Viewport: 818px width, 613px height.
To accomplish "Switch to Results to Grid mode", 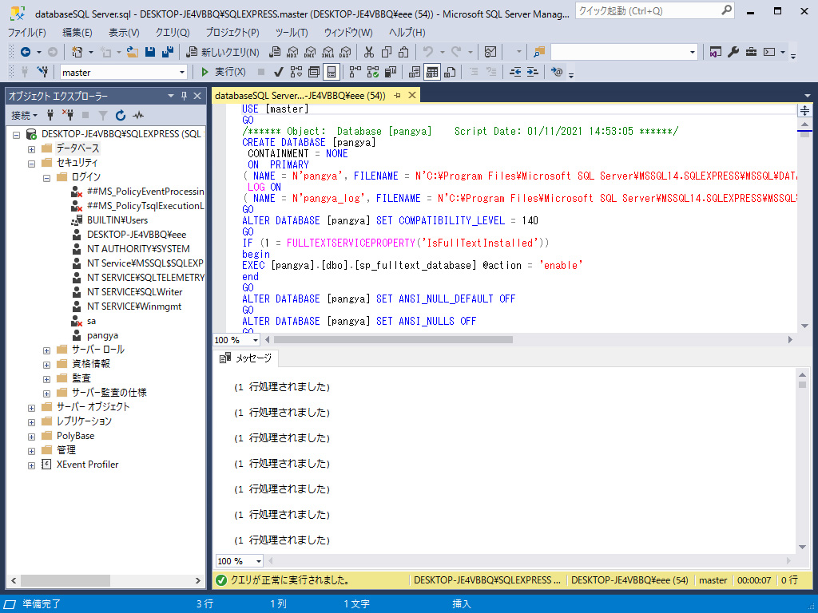I will 432,72.
